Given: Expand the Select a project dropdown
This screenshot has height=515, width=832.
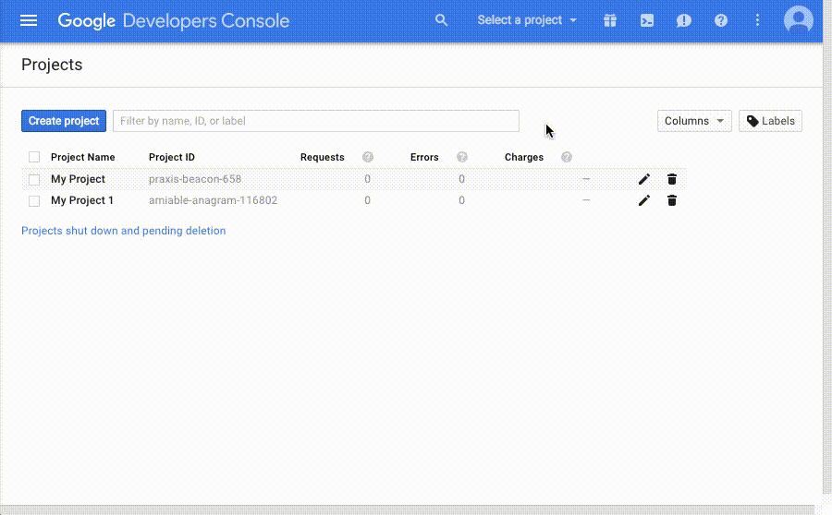Looking at the screenshot, I should [x=526, y=20].
